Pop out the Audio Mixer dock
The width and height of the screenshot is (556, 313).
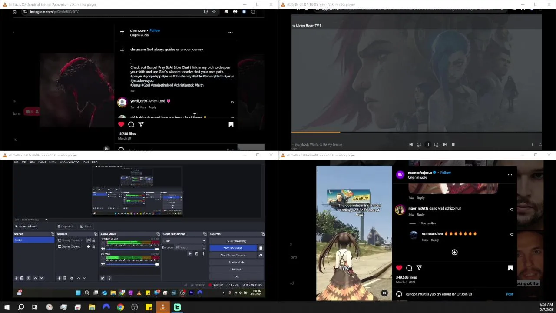(158, 234)
